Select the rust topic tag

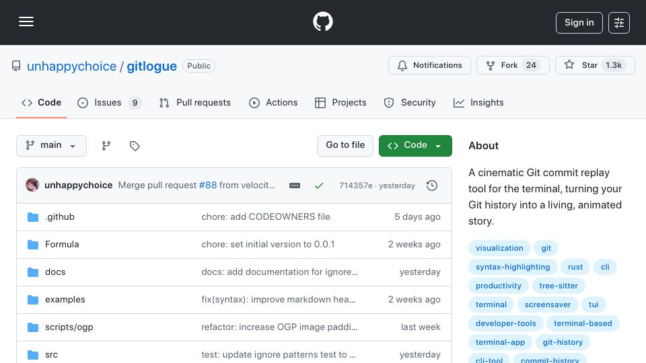tap(575, 267)
